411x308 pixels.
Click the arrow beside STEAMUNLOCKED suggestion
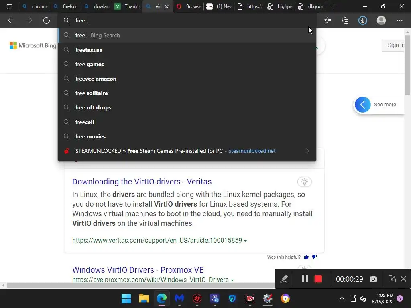[308, 151]
